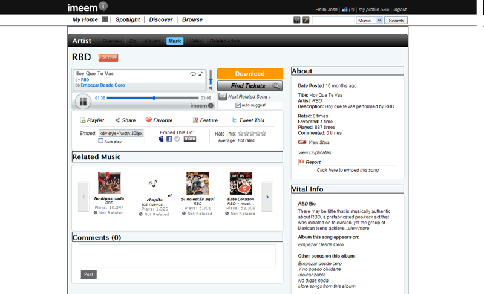Viewport: 484px width, 294px height.
Task: Open the notifications icon next to Hello Josh
Action: point(345,10)
